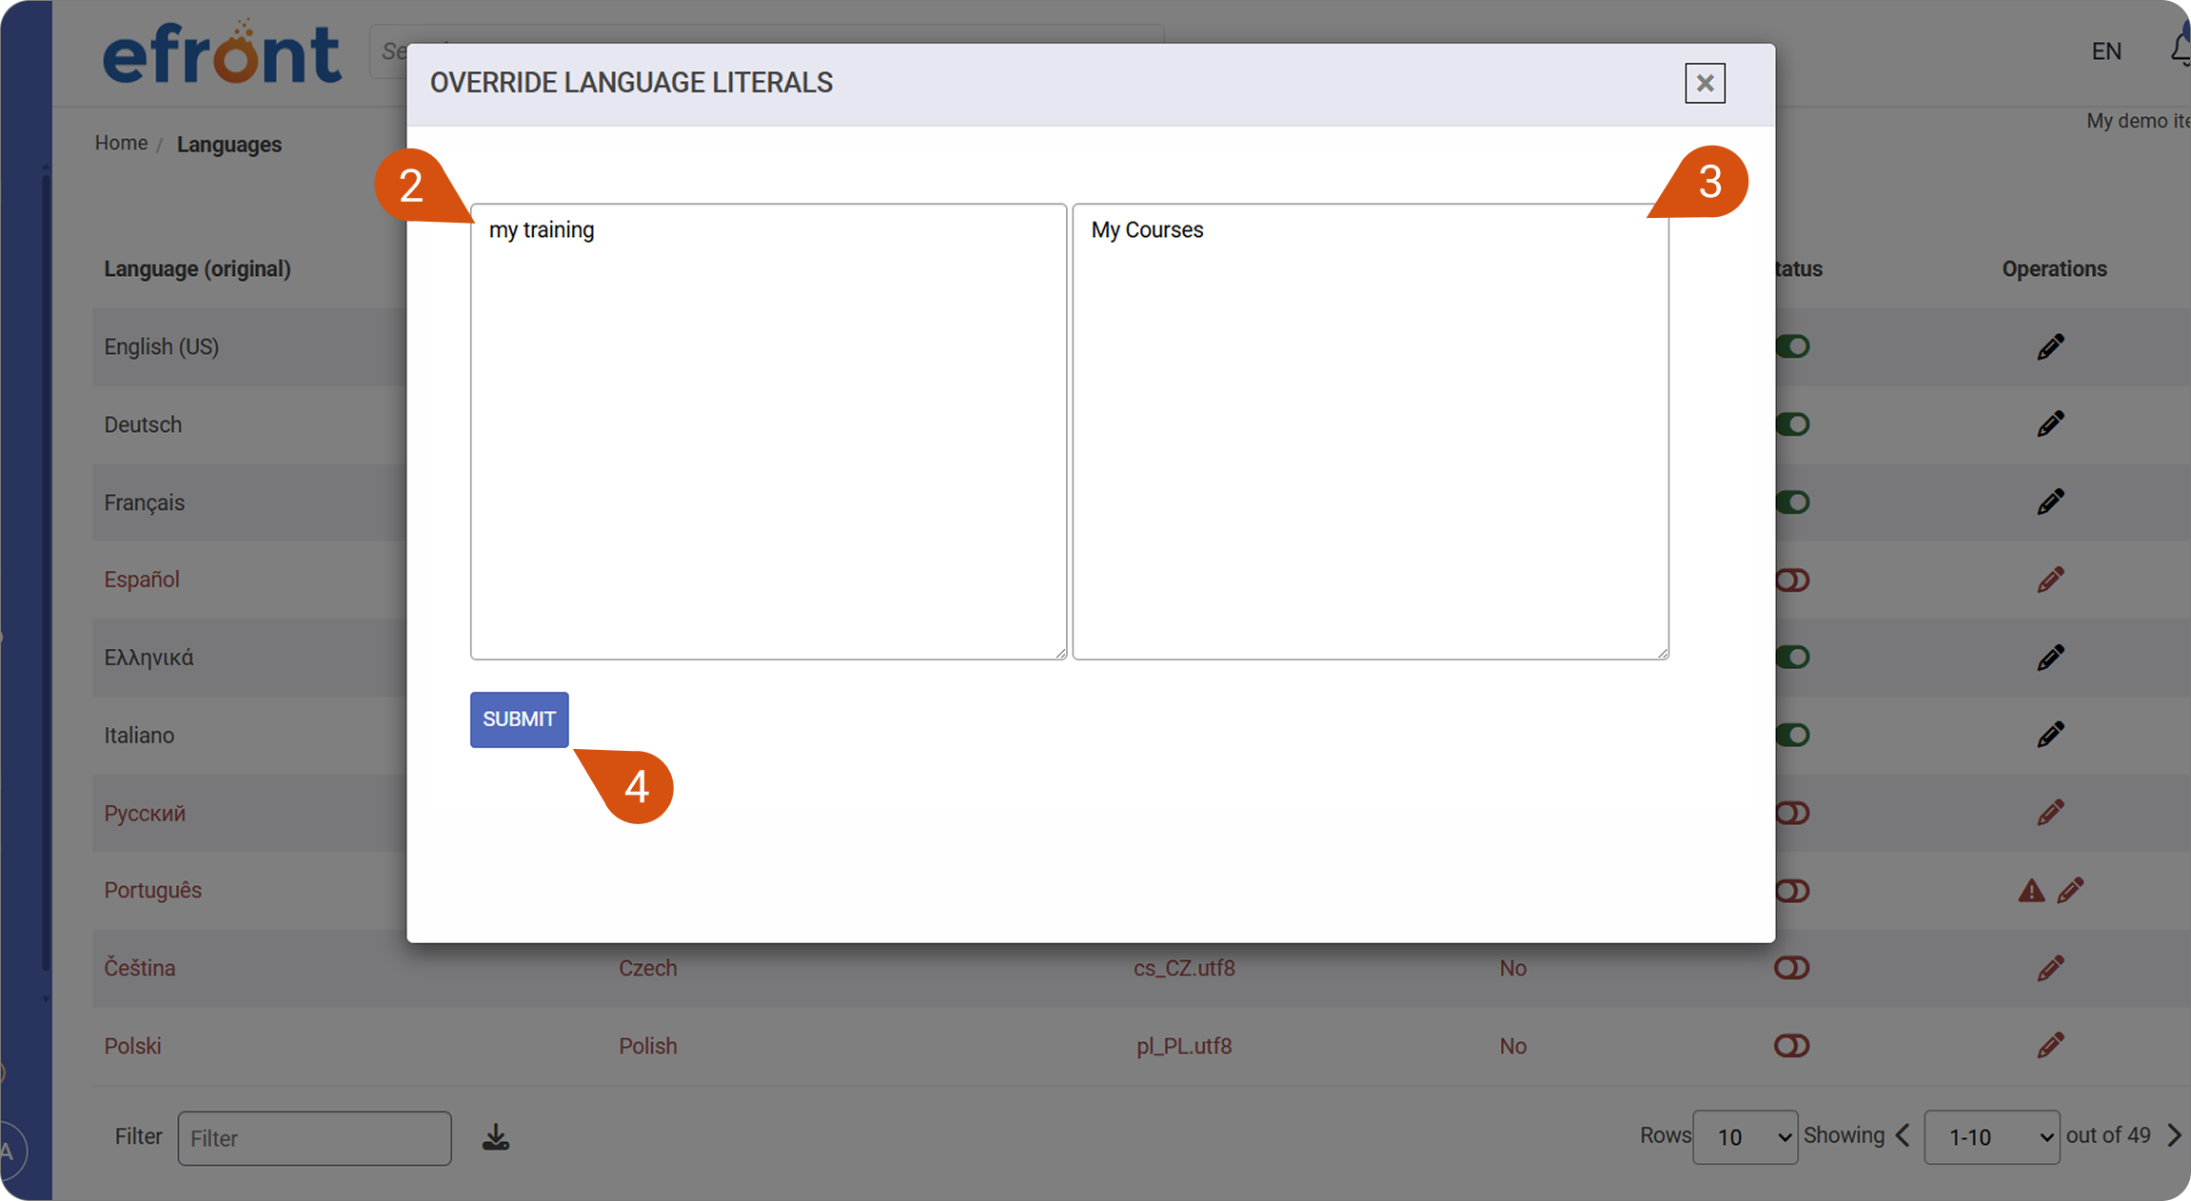Image resolution: width=2191 pixels, height=1201 pixels.
Task: Select the Polski row name
Action: (132, 1046)
